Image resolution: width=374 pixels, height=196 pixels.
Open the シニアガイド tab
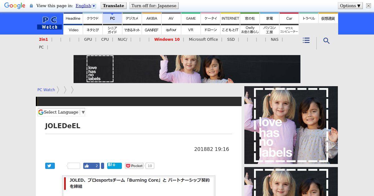(112, 30)
